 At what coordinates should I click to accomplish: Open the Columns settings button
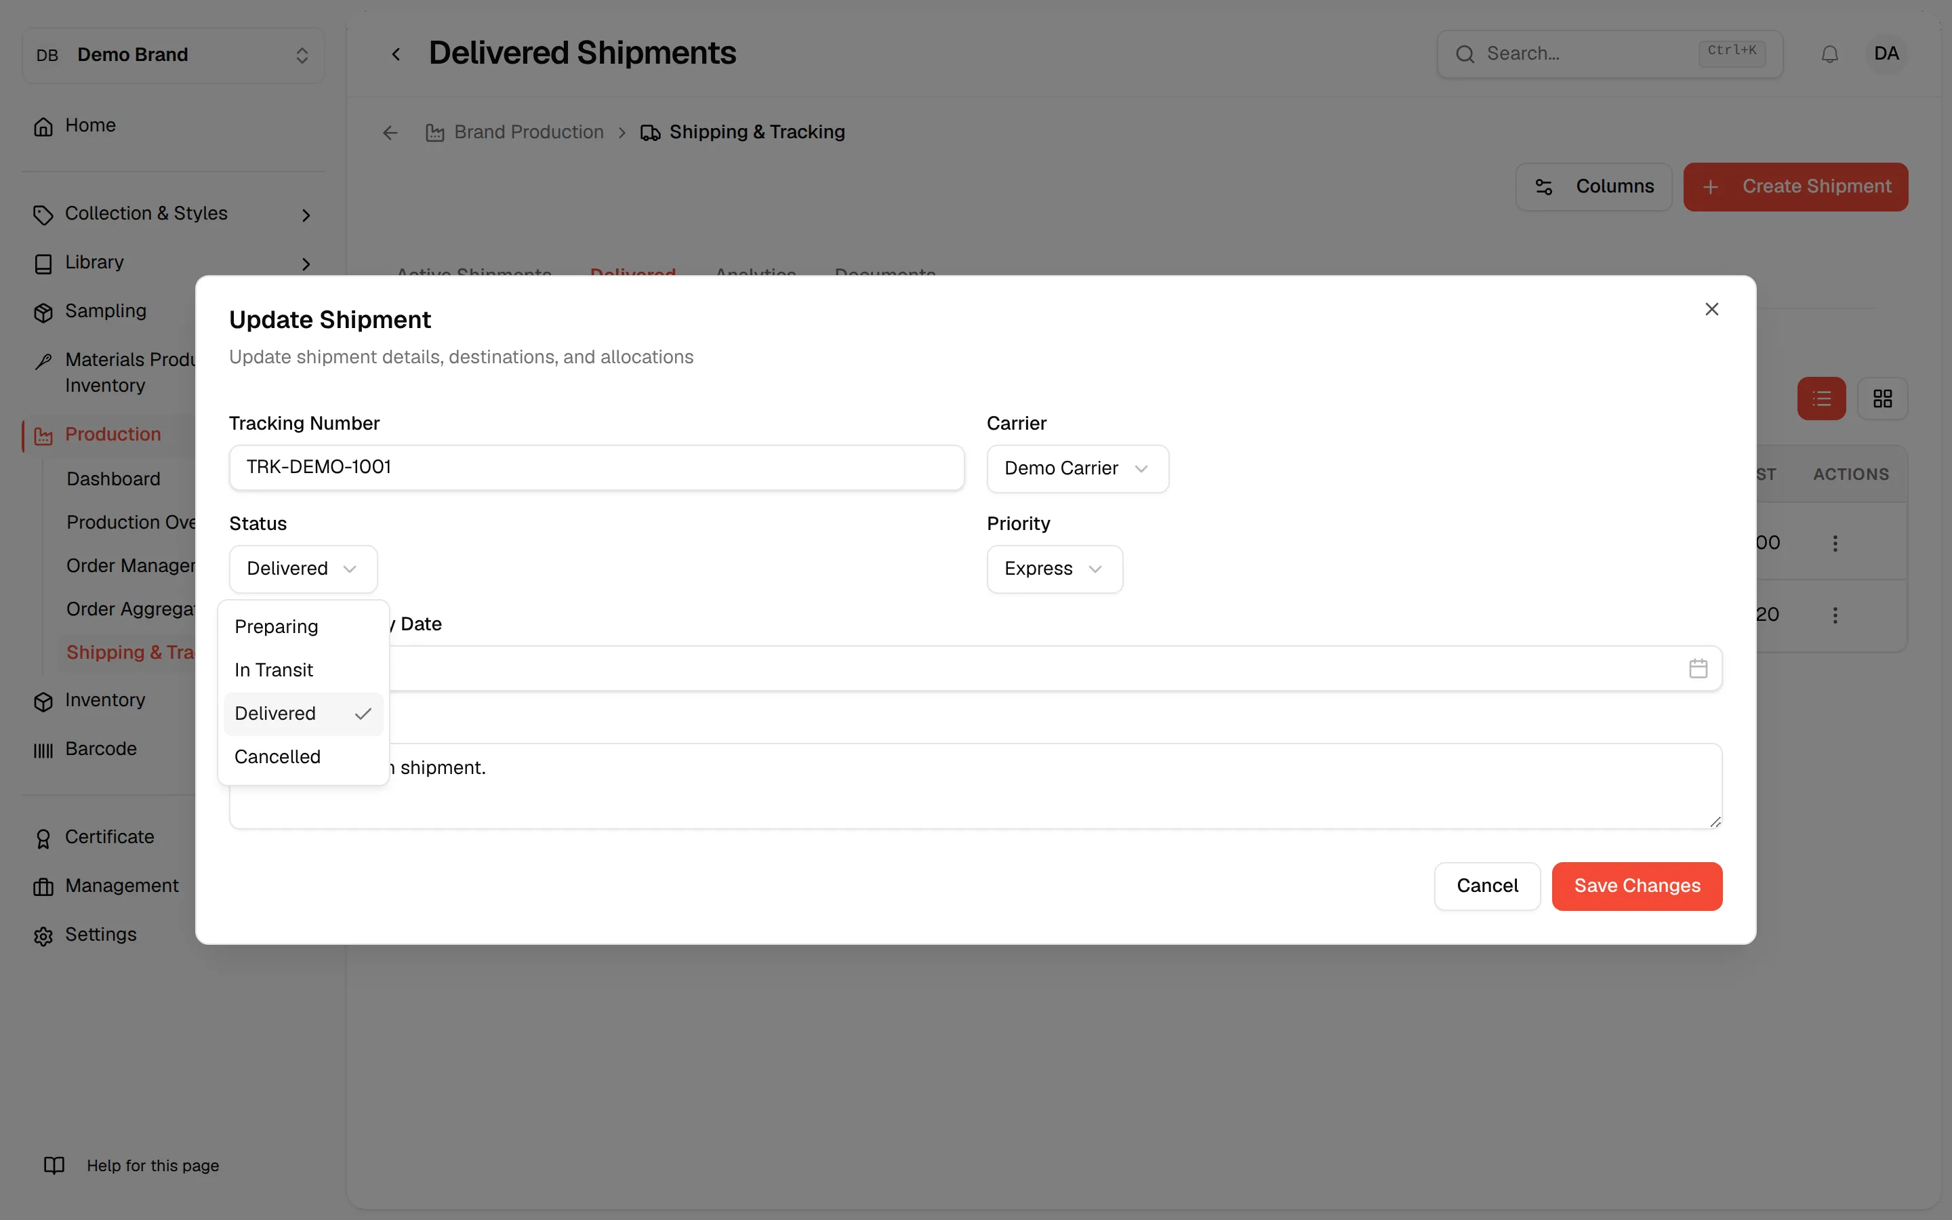click(x=1593, y=187)
